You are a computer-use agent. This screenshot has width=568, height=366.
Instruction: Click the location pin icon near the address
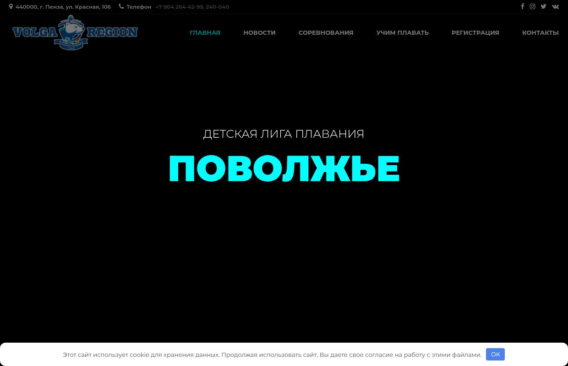tap(11, 6)
